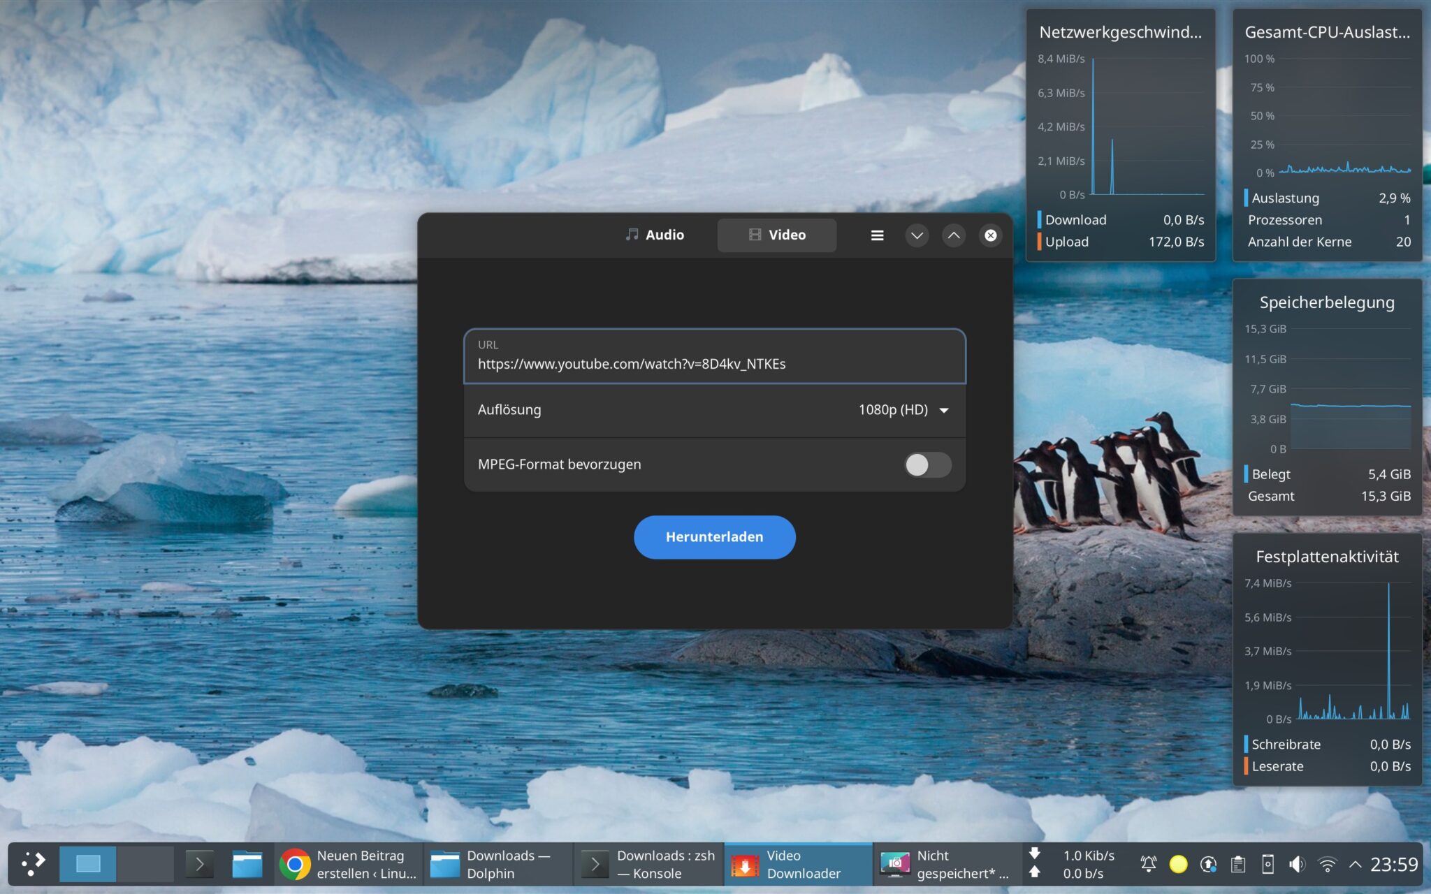The height and width of the screenshot is (894, 1431).
Task: Click the Video Downloader taskbar icon
Action: pos(745,864)
